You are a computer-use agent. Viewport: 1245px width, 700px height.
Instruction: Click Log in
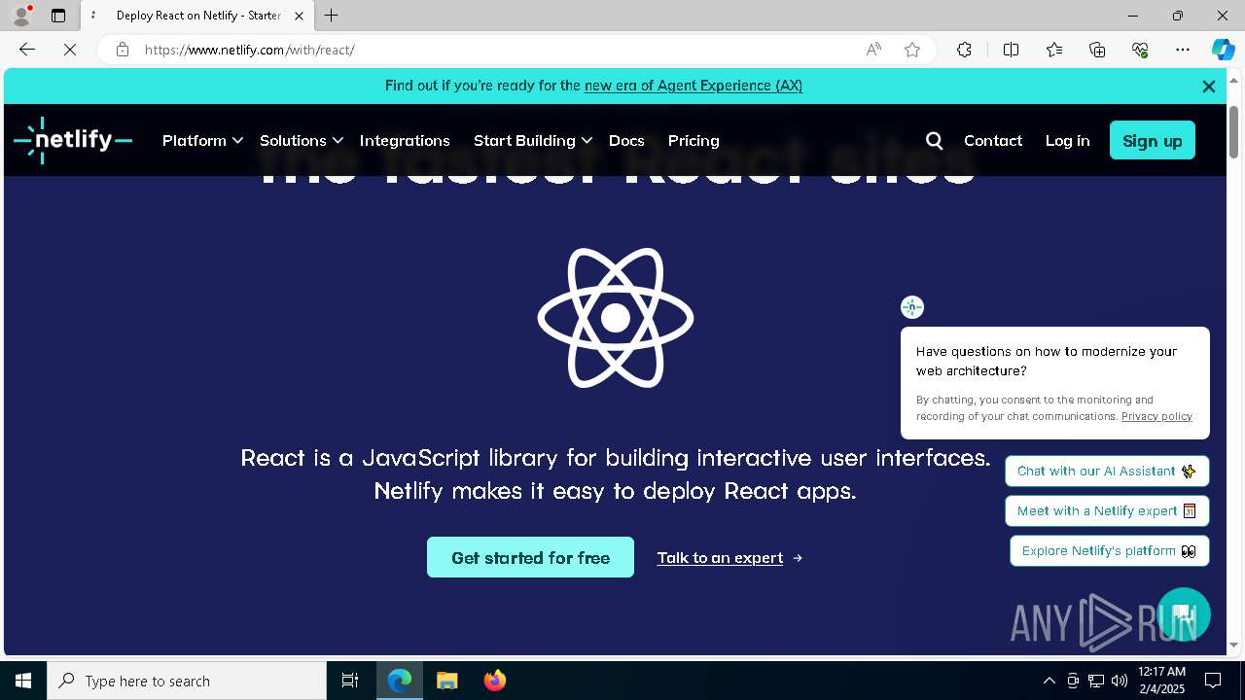[1067, 140]
